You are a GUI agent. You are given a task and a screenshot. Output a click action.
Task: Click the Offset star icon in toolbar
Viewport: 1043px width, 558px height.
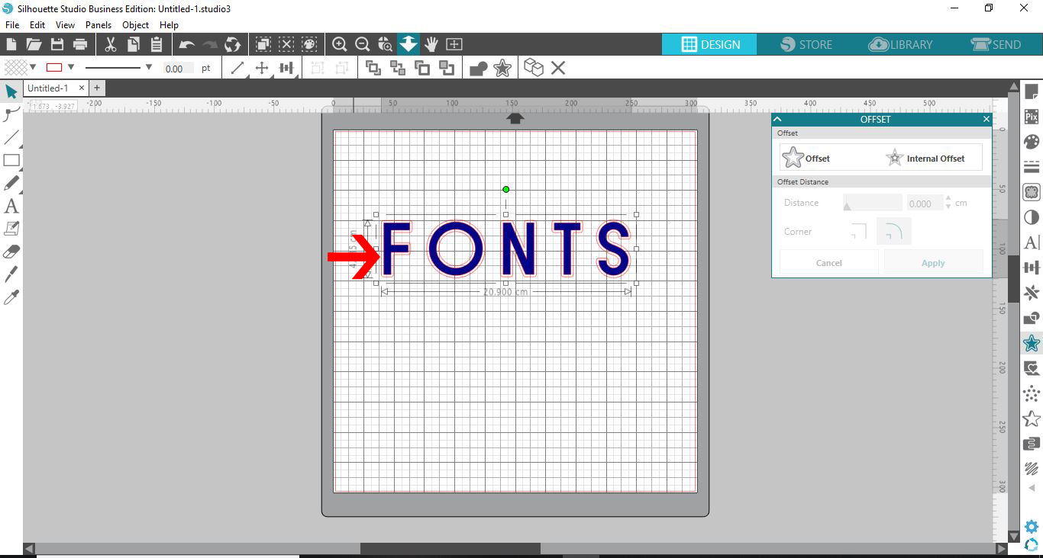[502, 69]
